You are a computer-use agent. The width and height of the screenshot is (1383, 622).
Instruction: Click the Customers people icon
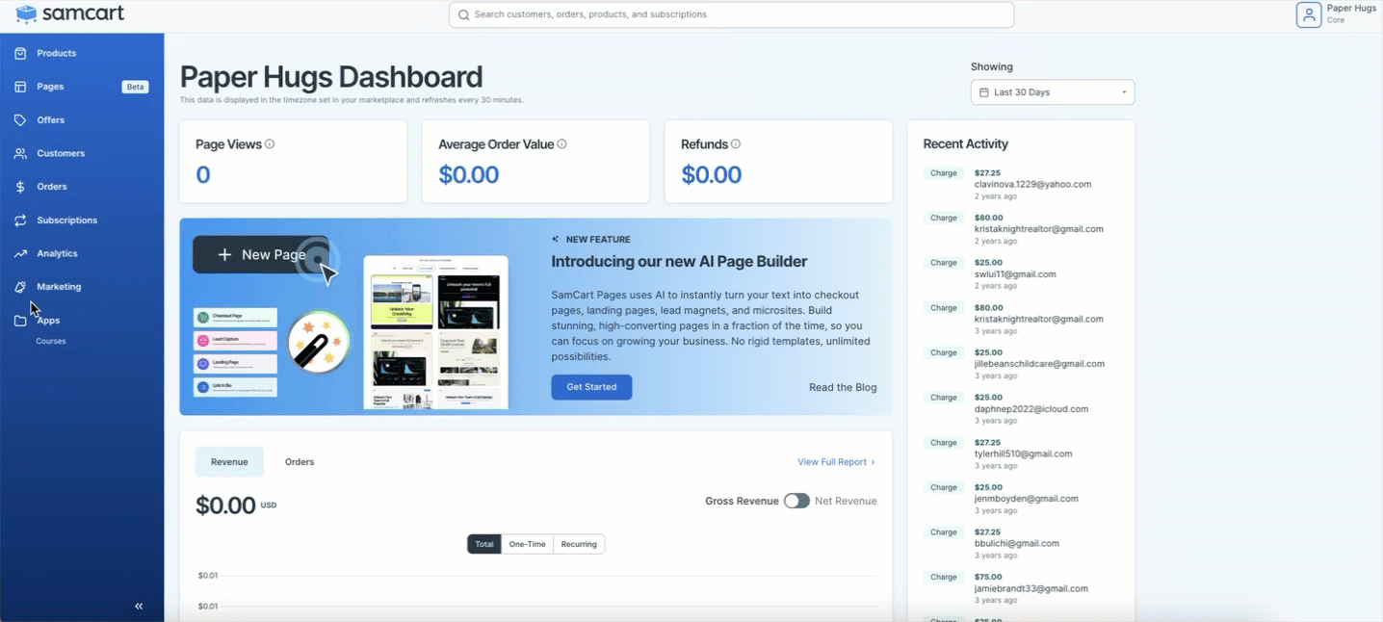coord(20,153)
